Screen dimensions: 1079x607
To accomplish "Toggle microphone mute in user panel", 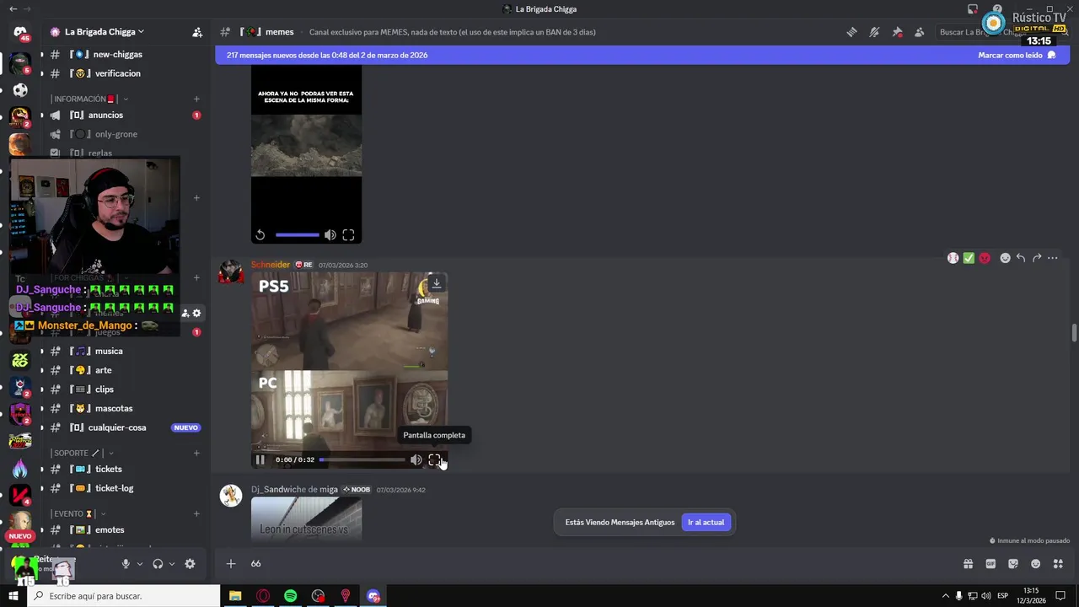I will 126,564.
